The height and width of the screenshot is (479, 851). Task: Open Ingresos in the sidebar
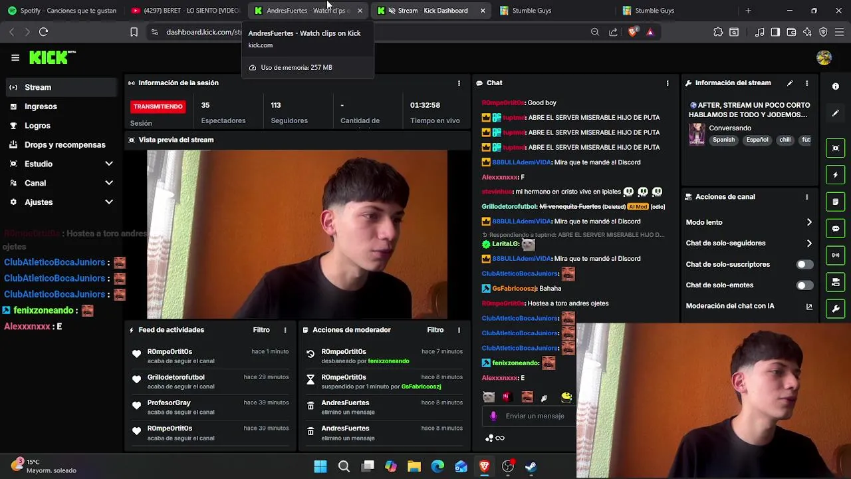(x=62, y=106)
